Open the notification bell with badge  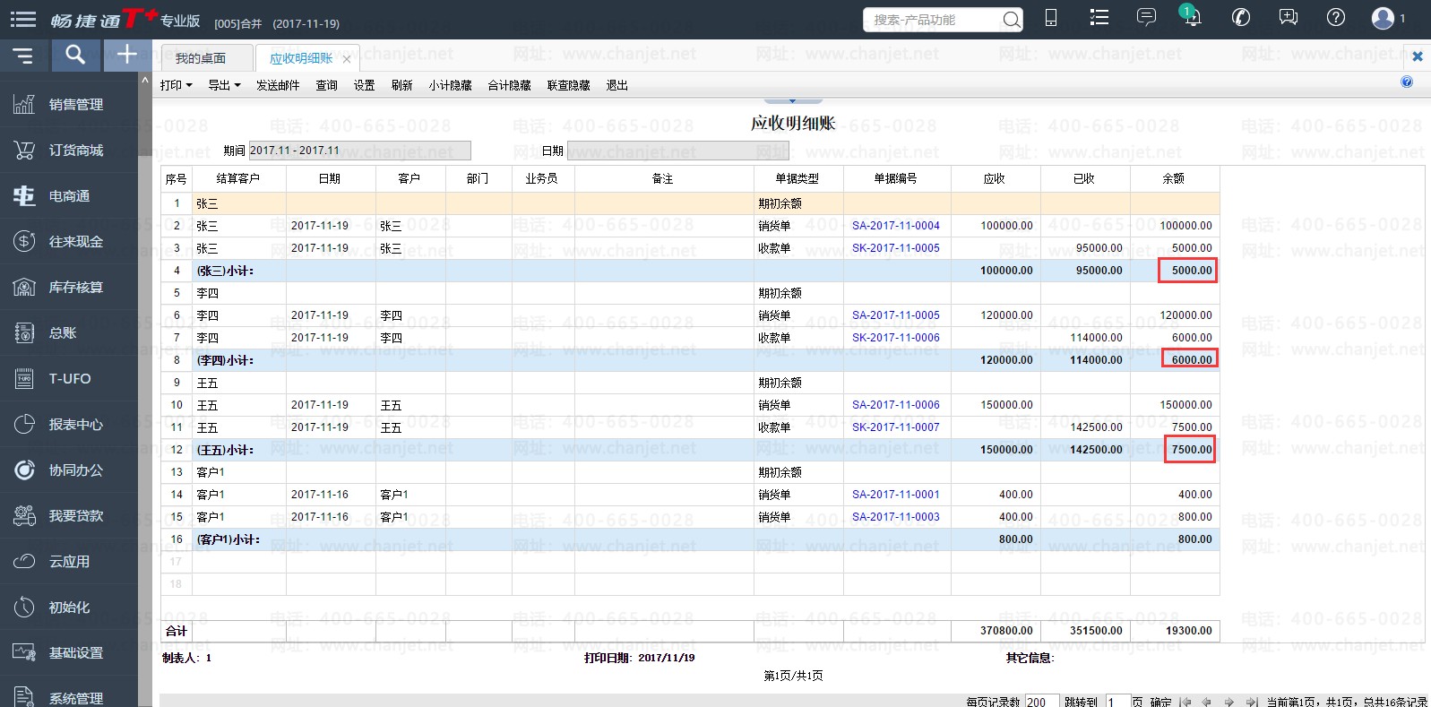coord(1191,17)
